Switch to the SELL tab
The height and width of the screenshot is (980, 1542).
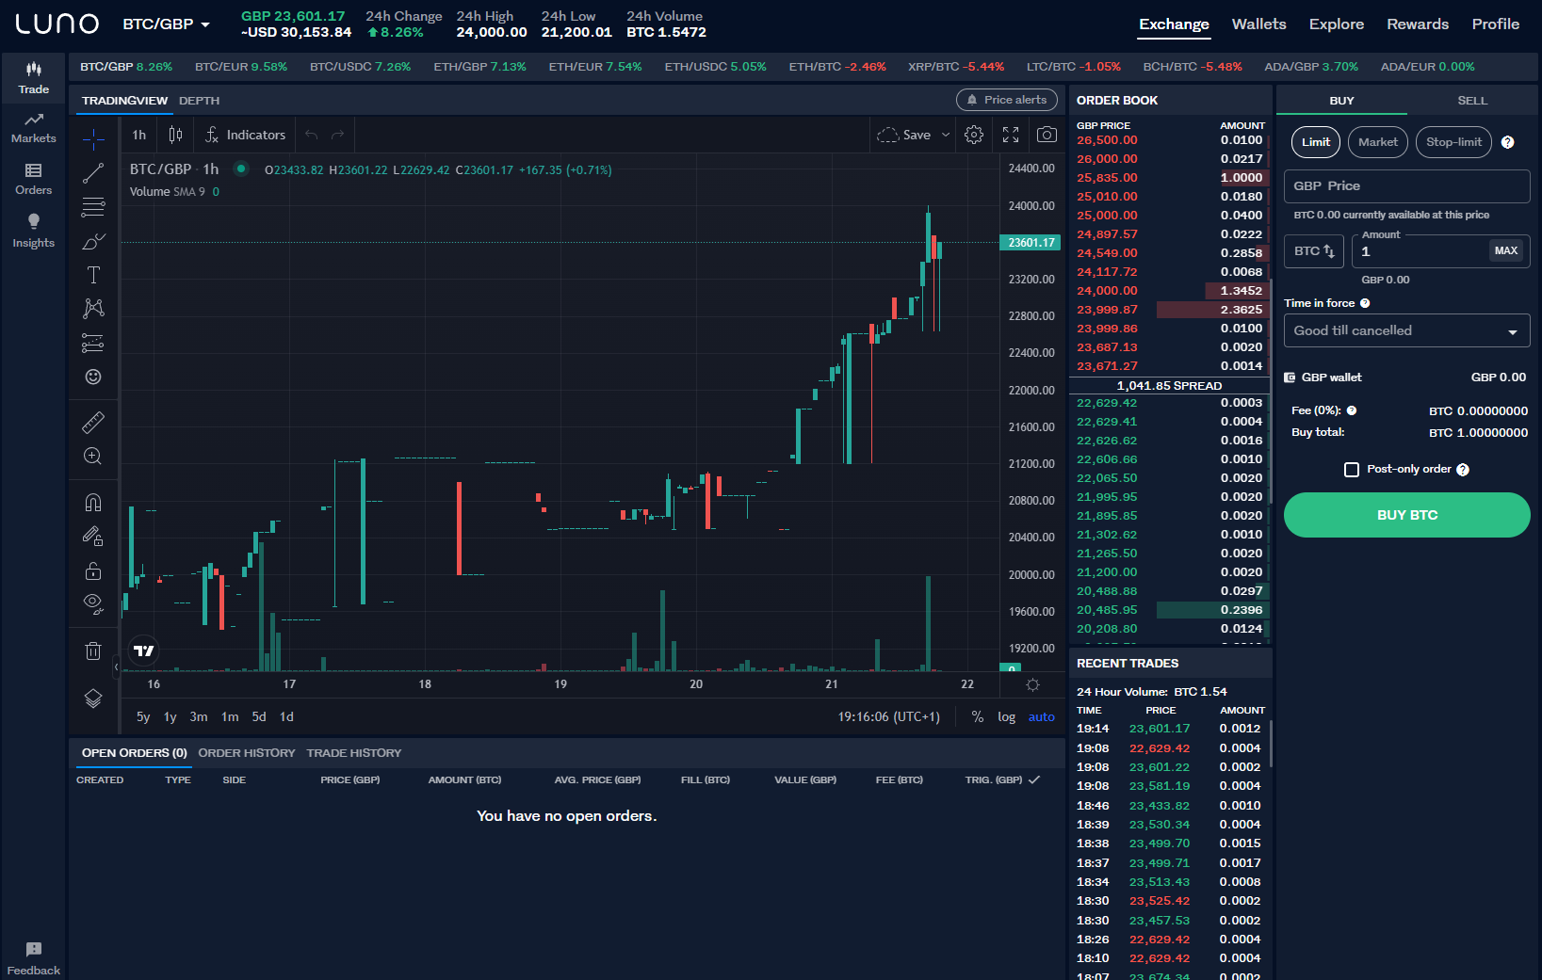(x=1471, y=101)
